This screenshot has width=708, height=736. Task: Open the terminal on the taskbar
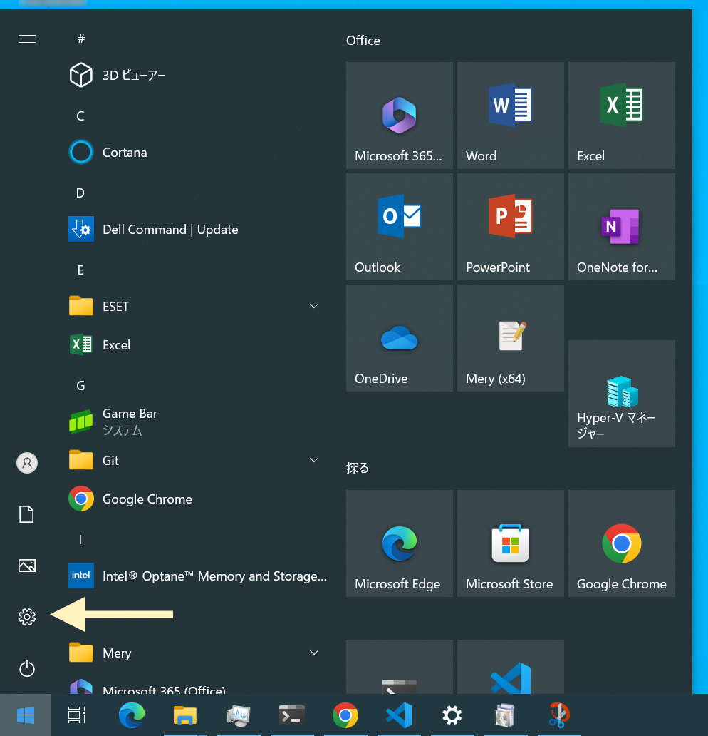291,715
